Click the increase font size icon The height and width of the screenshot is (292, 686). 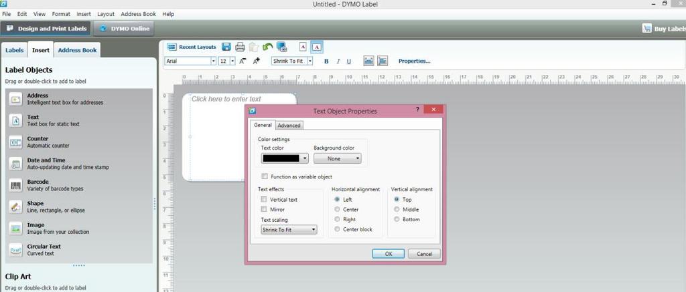pyautogui.click(x=257, y=61)
